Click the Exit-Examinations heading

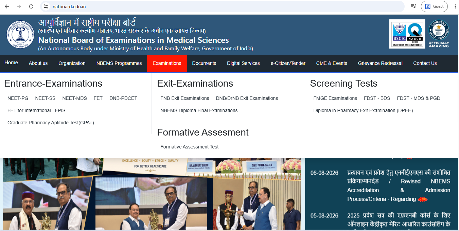pyautogui.click(x=195, y=84)
